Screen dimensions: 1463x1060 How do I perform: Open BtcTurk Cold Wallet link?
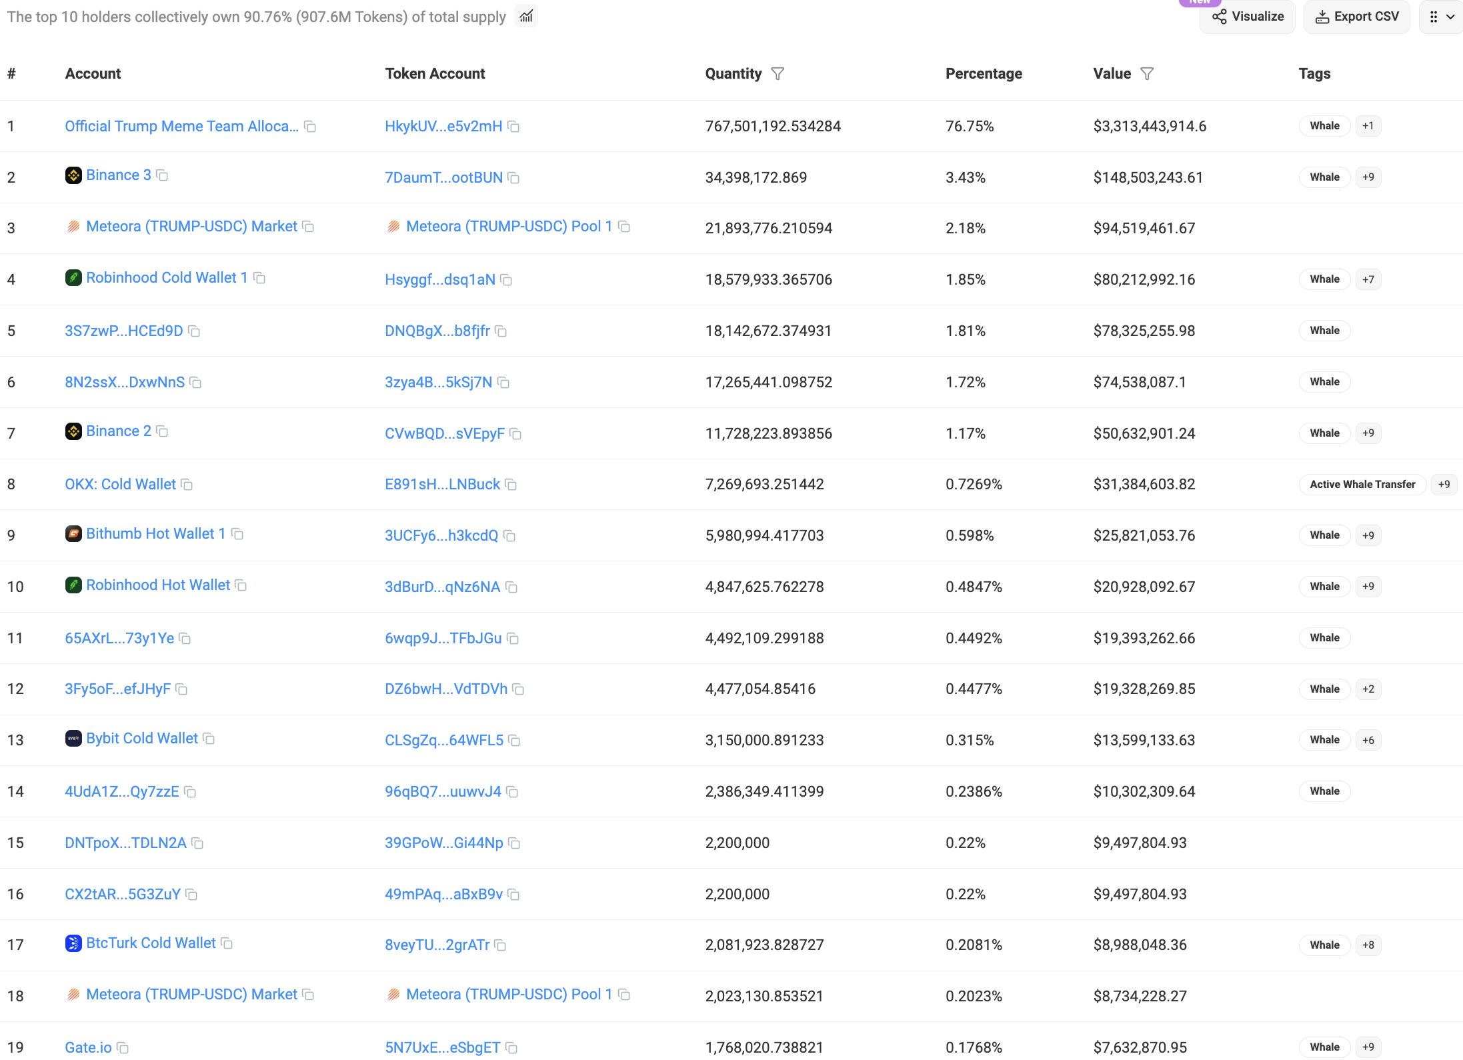click(151, 943)
